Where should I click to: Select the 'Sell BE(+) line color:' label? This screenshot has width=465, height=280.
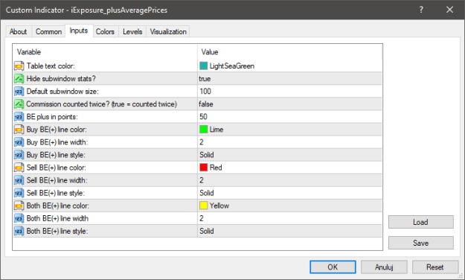57,168
